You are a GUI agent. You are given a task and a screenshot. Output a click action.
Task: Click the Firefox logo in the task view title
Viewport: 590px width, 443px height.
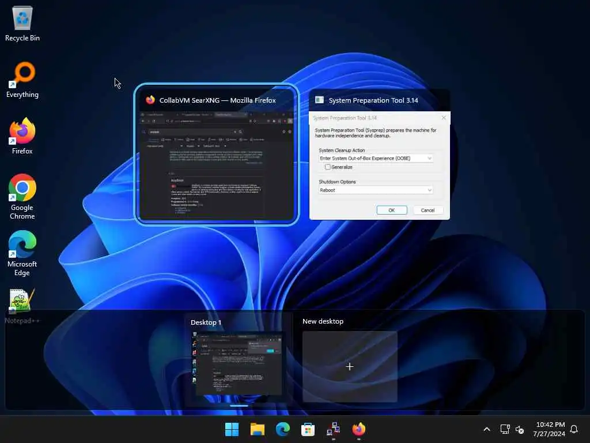[150, 100]
